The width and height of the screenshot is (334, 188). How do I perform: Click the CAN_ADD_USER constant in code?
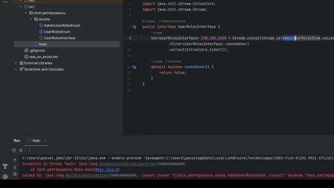click(213, 38)
